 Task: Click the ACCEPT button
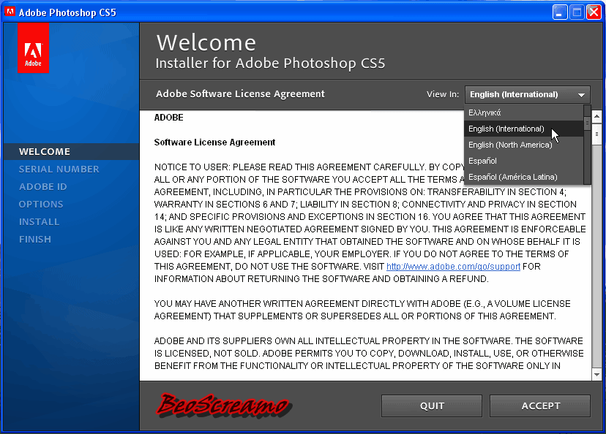[x=540, y=406]
